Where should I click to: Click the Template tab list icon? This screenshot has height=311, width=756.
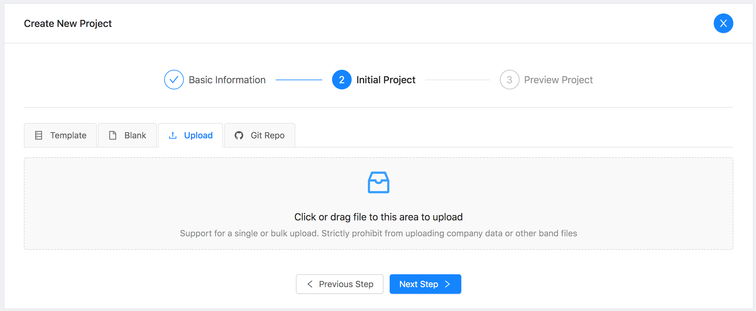click(x=39, y=135)
